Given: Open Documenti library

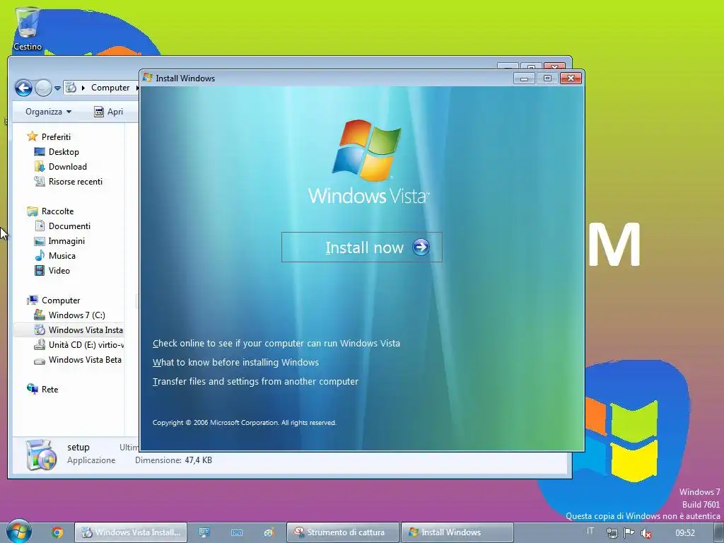Looking at the screenshot, I should 69,226.
